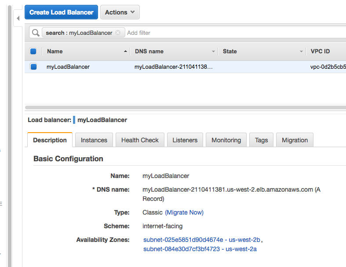
Task: Click the truncated DNS name cell
Action: 174,67
